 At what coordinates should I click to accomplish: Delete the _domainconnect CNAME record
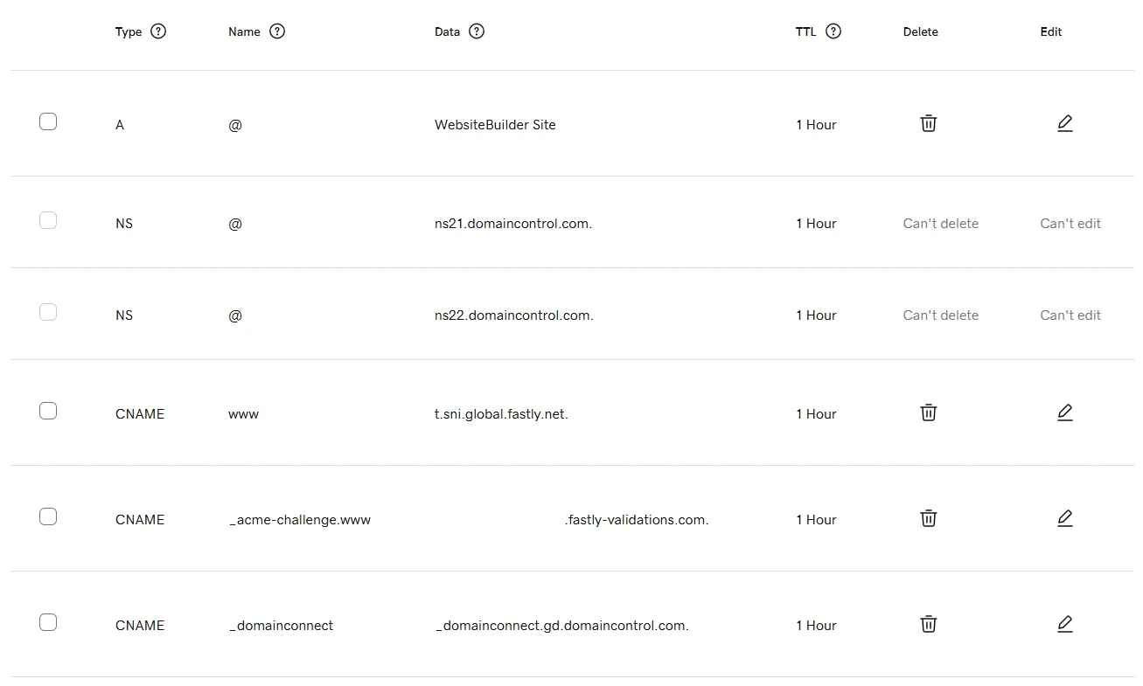[929, 625]
